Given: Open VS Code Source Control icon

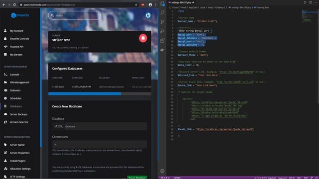Looking at the screenshot, I should tap(162, 22).
